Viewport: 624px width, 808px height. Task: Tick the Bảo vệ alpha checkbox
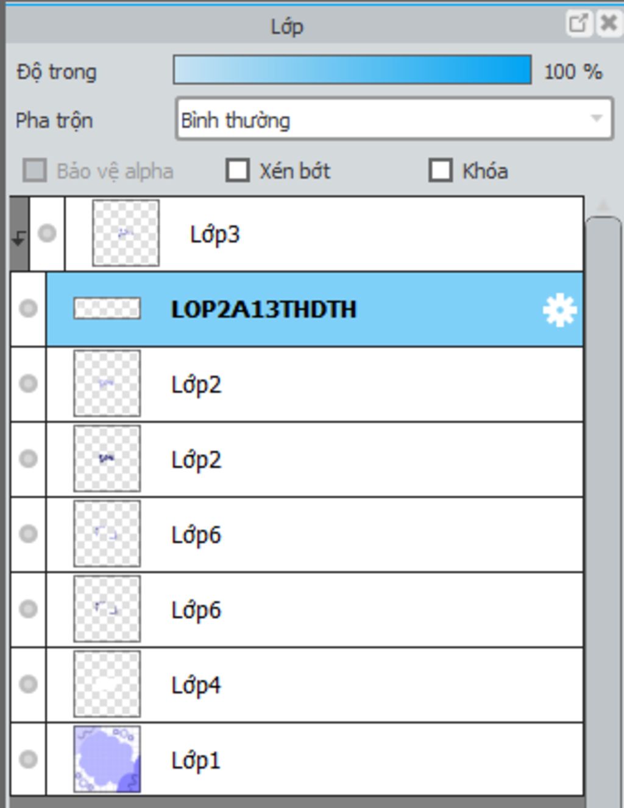pos(35,171)
